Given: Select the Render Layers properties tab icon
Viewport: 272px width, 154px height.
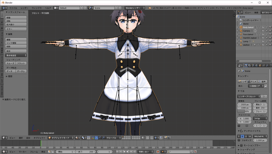Looking at the screenshot, I should 250,65.
